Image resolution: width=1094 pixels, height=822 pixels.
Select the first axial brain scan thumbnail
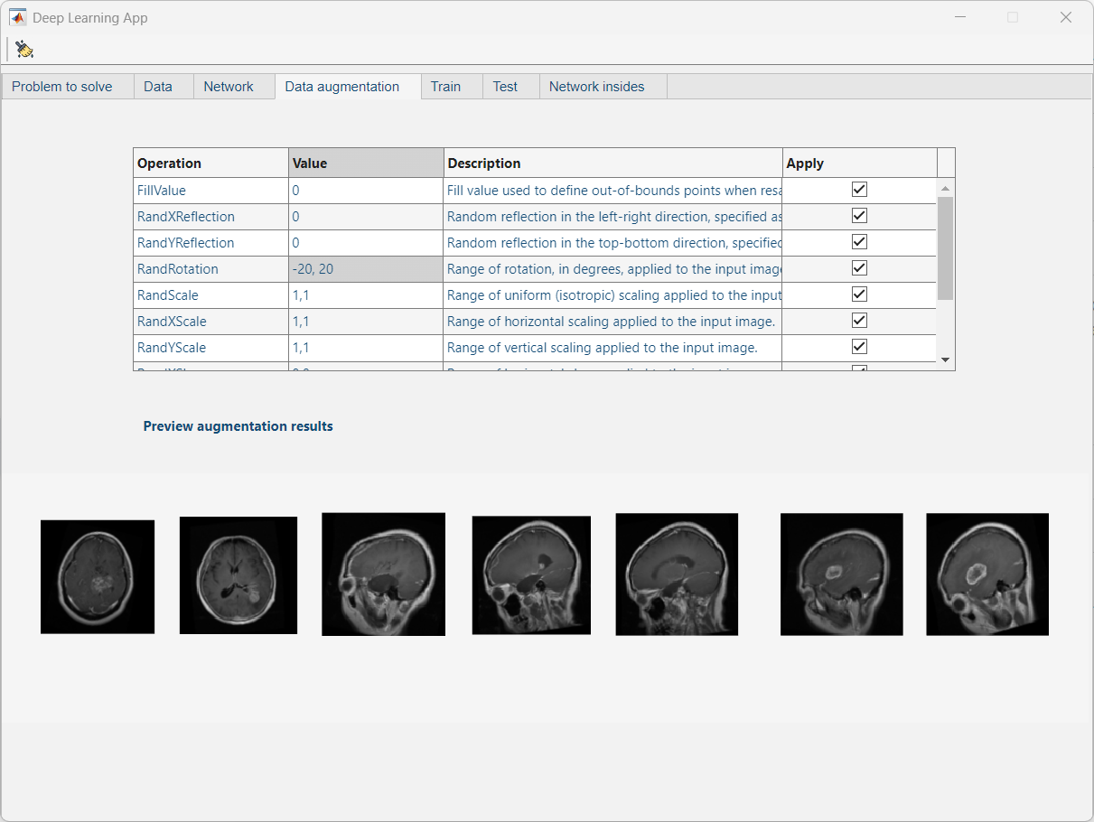(98, 576)
